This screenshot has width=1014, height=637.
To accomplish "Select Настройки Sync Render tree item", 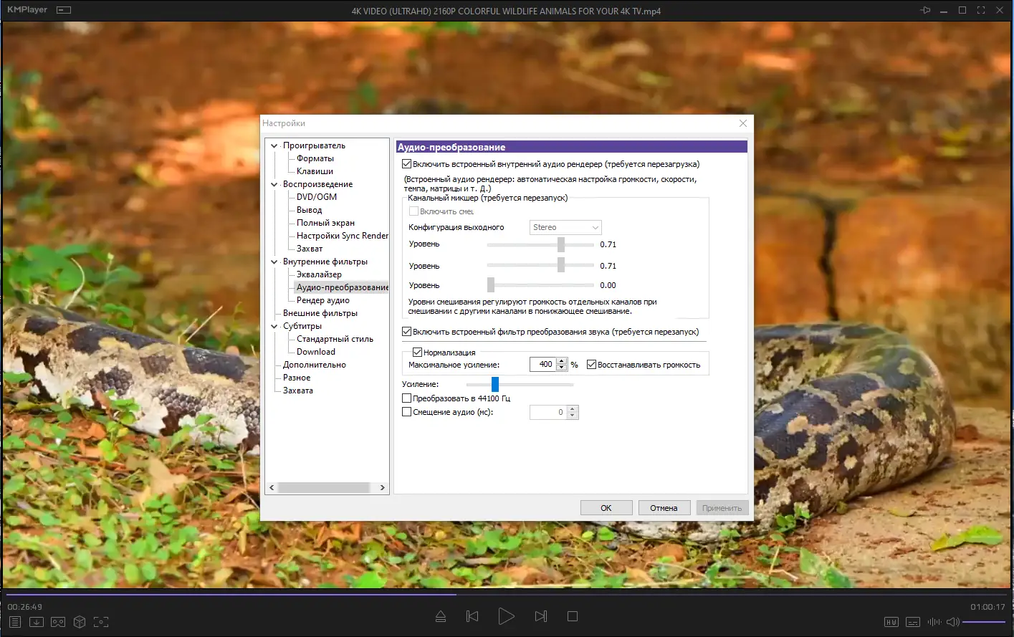I will click(x=343, y=236).
